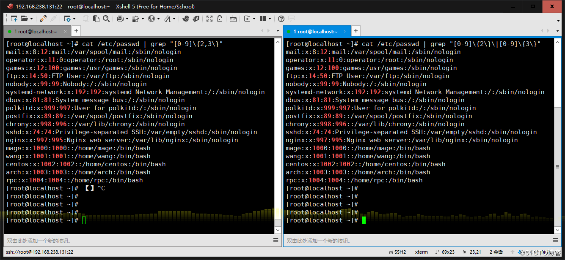The width and height of the screenshot is (565, 260).
Task: Click the Reconnect plug icon
Action: [x=43, y=19]
